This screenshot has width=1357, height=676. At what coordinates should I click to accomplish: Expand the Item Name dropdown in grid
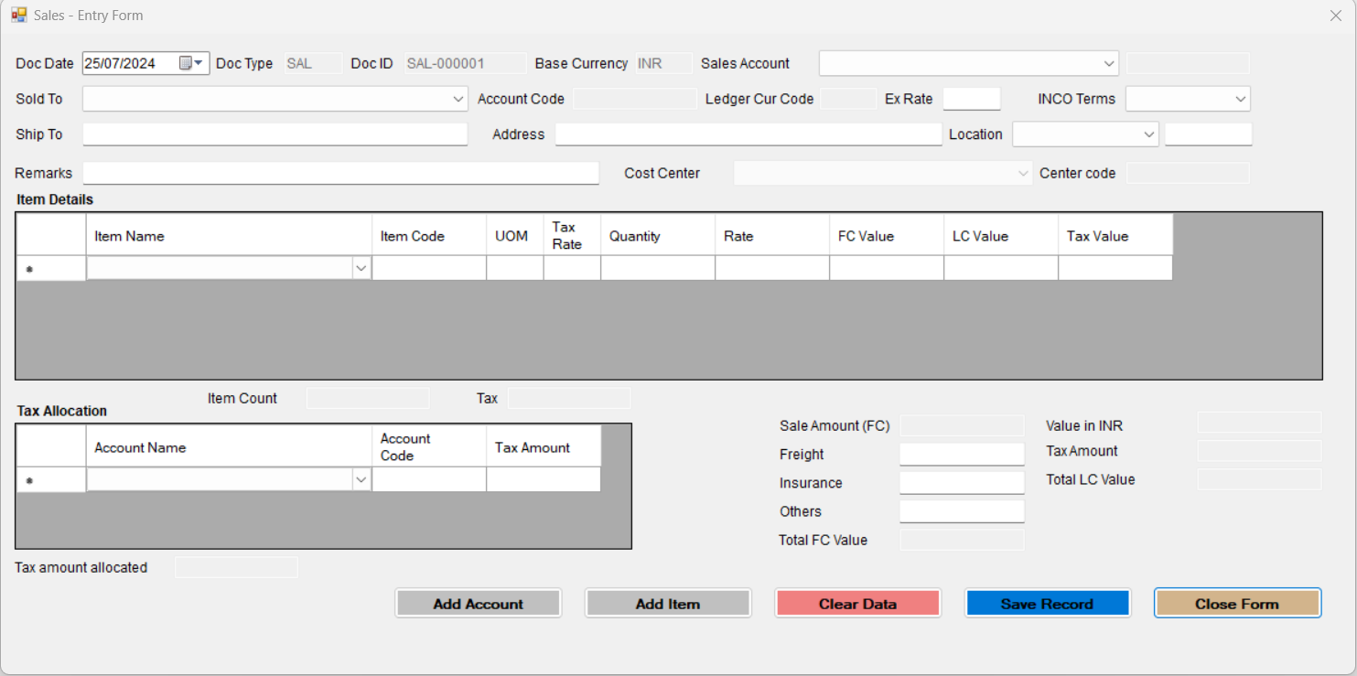(x=361, y=268)
